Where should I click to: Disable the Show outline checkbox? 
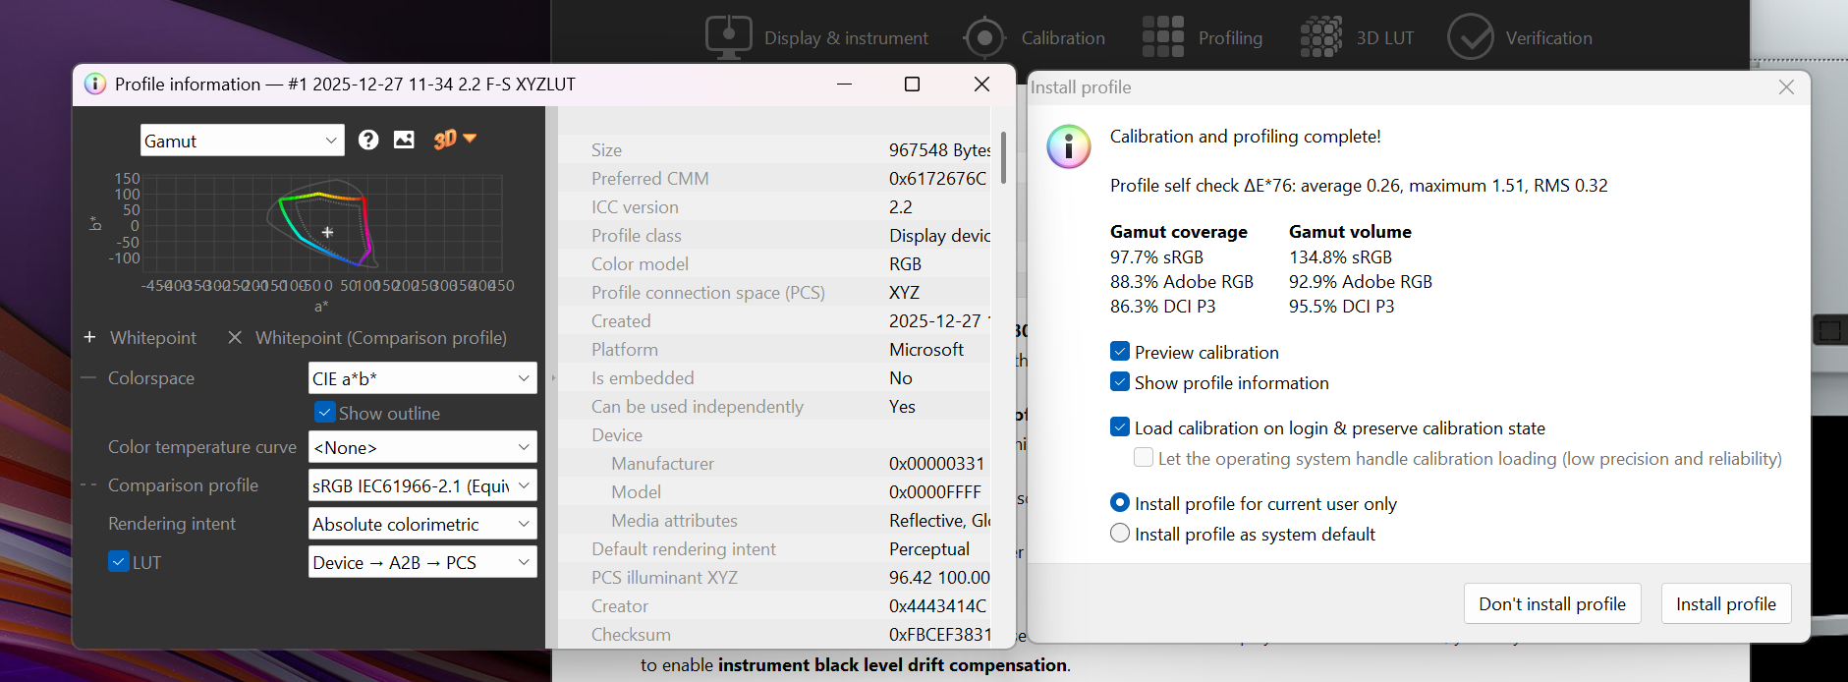[324, 413]
